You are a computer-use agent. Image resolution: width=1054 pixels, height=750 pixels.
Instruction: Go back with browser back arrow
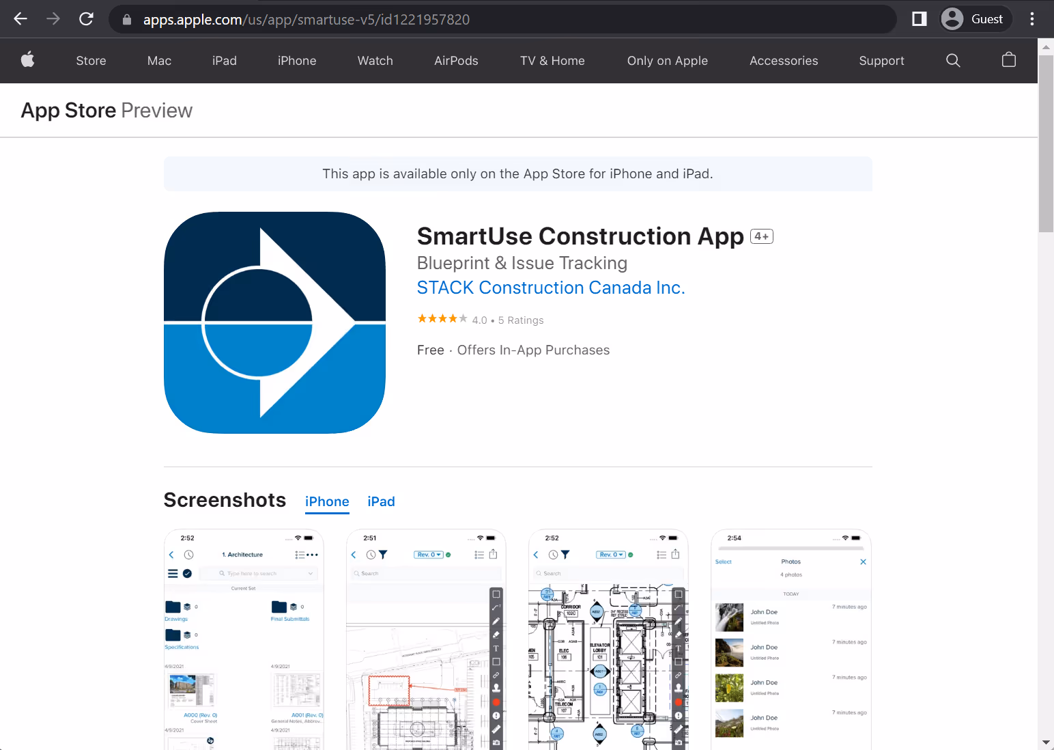tap(20, 19)
